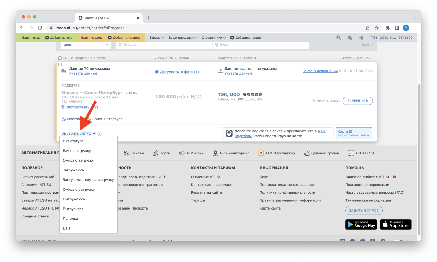Open the Ваши машины tab

click(92, 38)
